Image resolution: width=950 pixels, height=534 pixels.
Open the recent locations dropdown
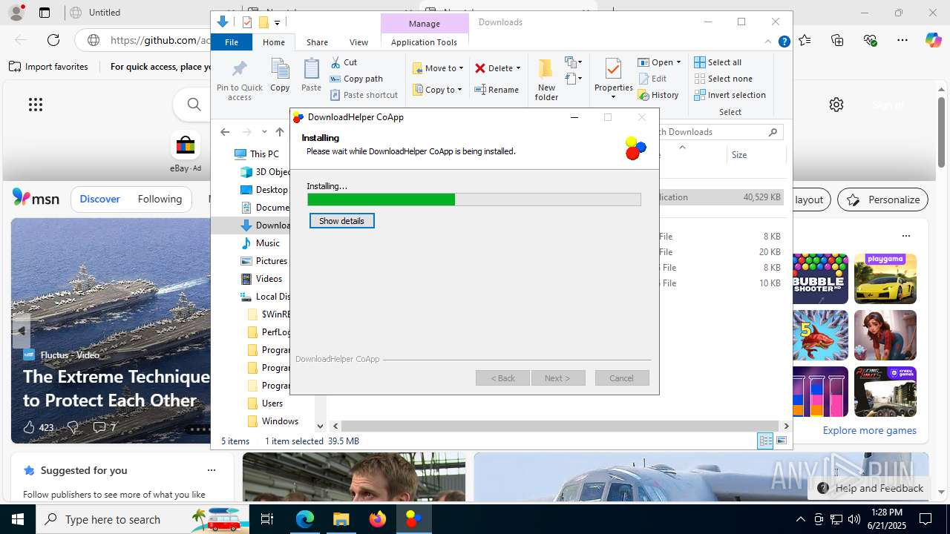click(x=263, y=132)
